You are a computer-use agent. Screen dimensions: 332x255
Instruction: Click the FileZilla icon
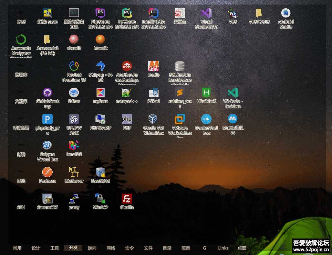pos(127,199)
